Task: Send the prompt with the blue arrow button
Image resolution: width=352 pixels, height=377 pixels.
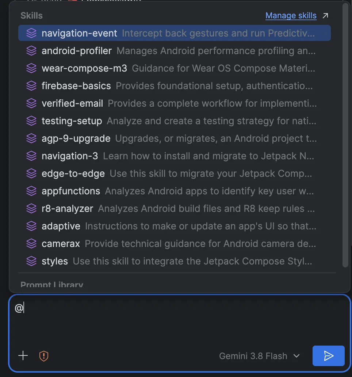Action: [329, 355]
